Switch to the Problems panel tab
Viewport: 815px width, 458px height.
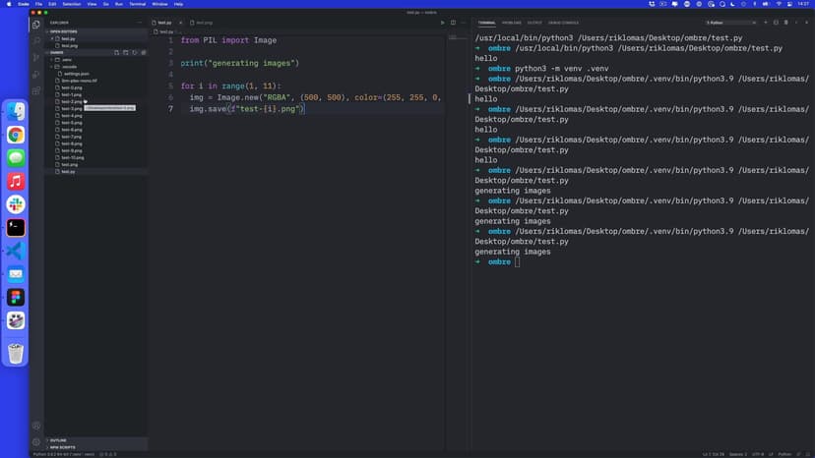[x=512, y=22]
